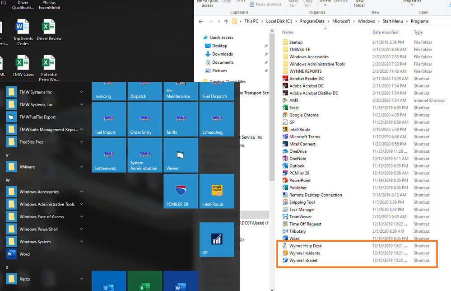Viewport: 451px width, 291px height.
Task: Open Trip Events Codes desktop document
Action: coord(23,32)
